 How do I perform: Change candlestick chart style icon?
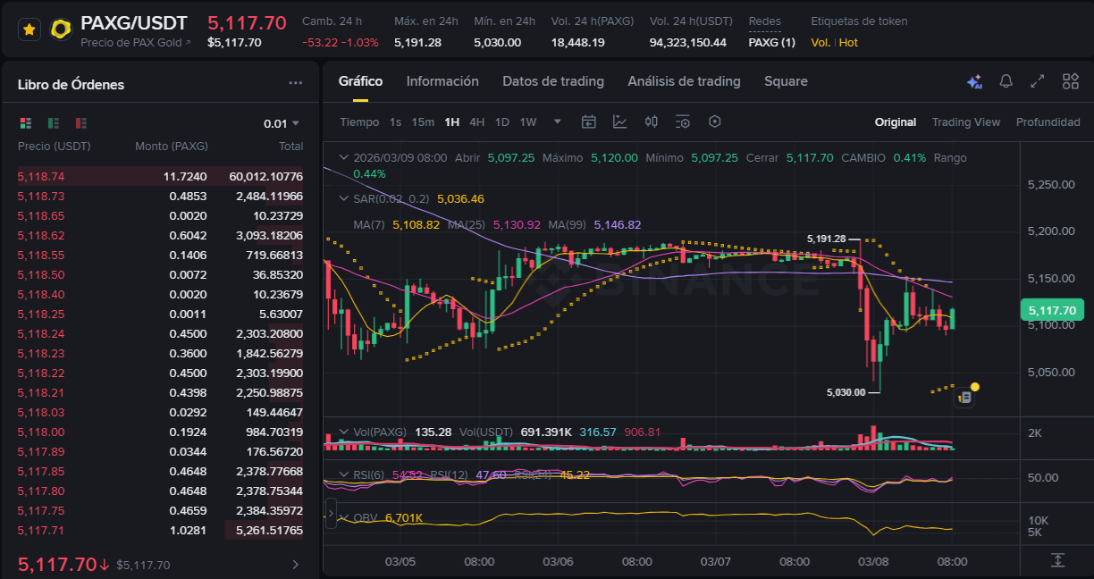(652, 122)
